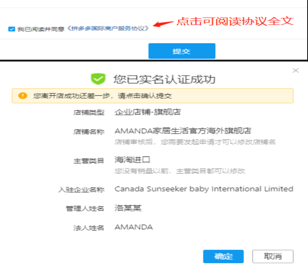Click the orange warning exclamation icon
308x267 pixels.
(x=22, y=96)
